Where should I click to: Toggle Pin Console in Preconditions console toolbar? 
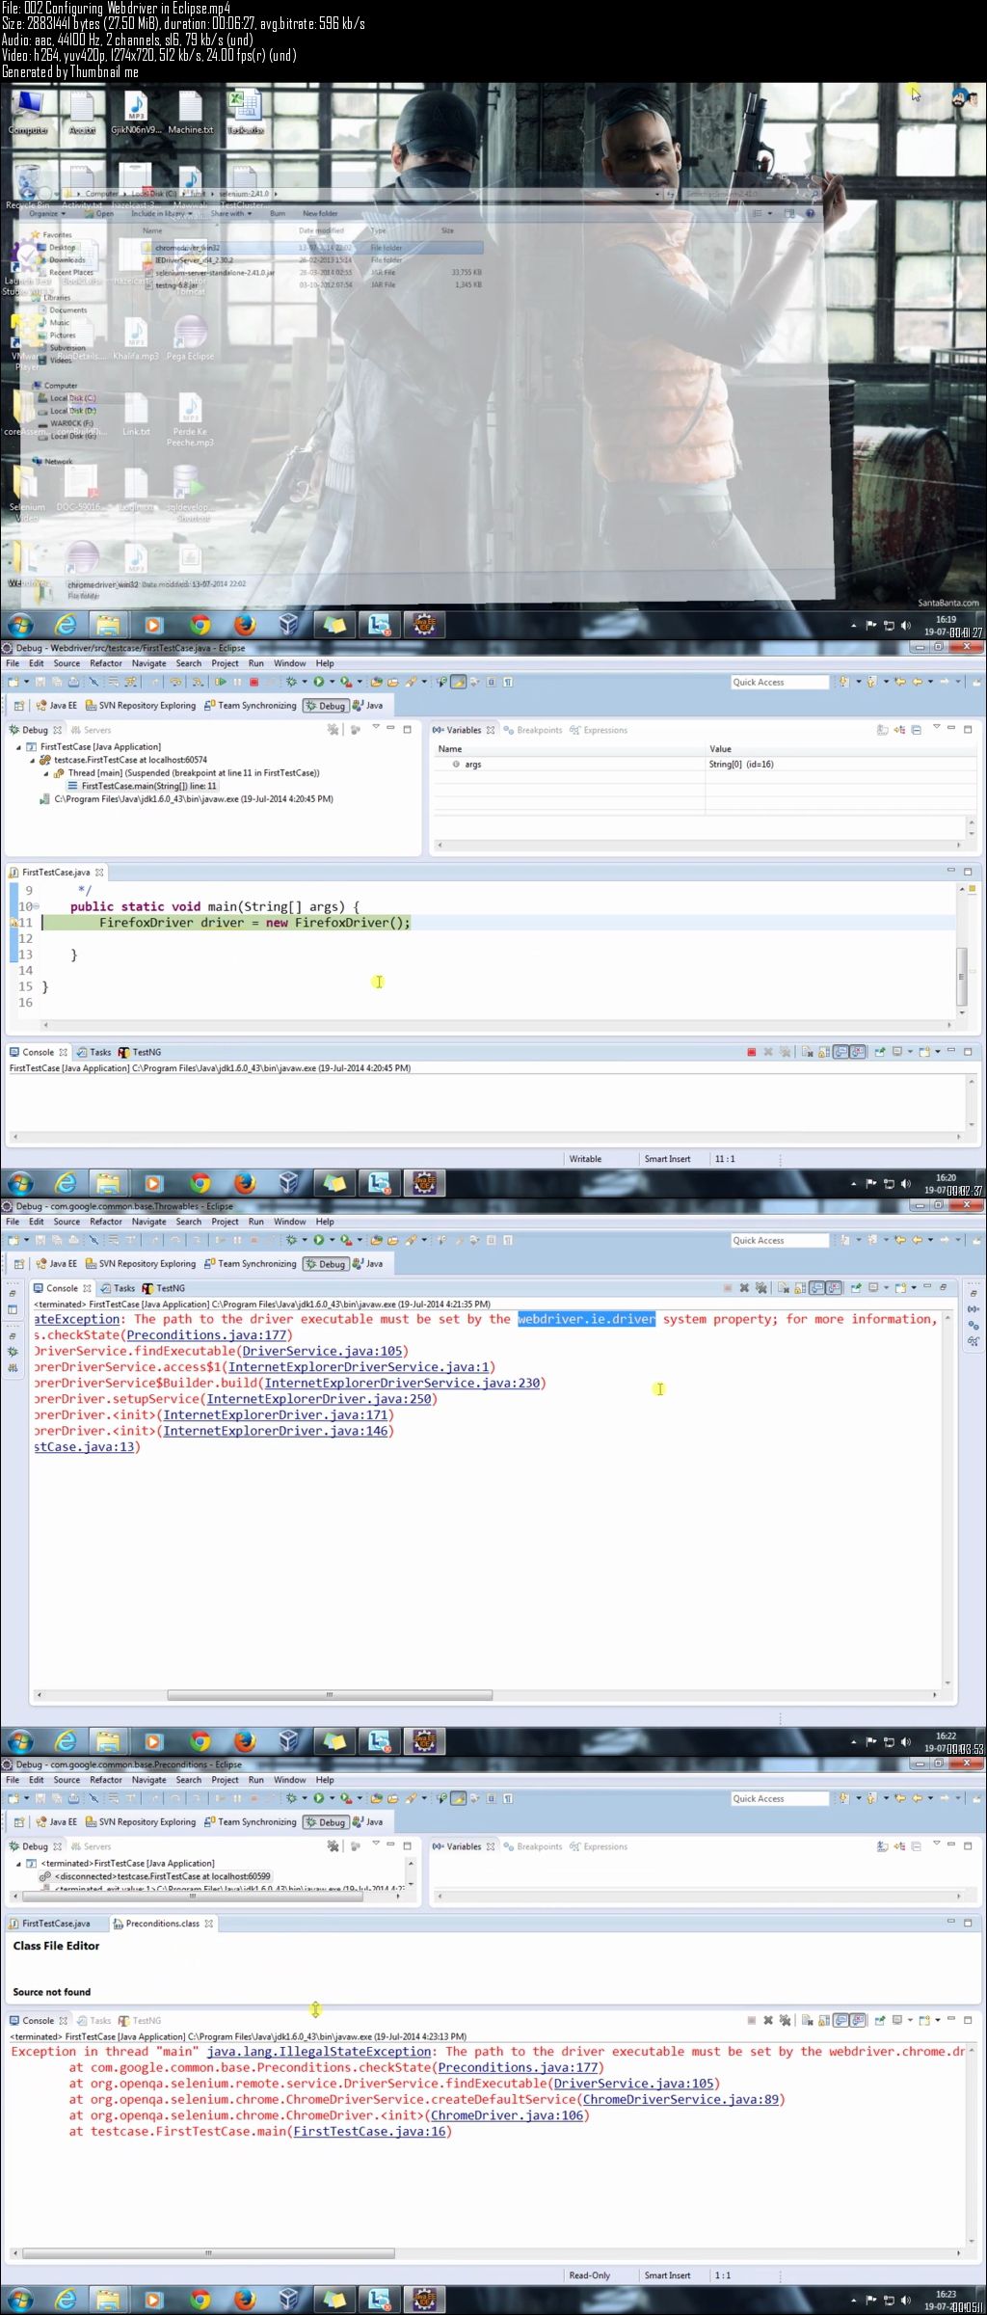tap(880, 2020)
